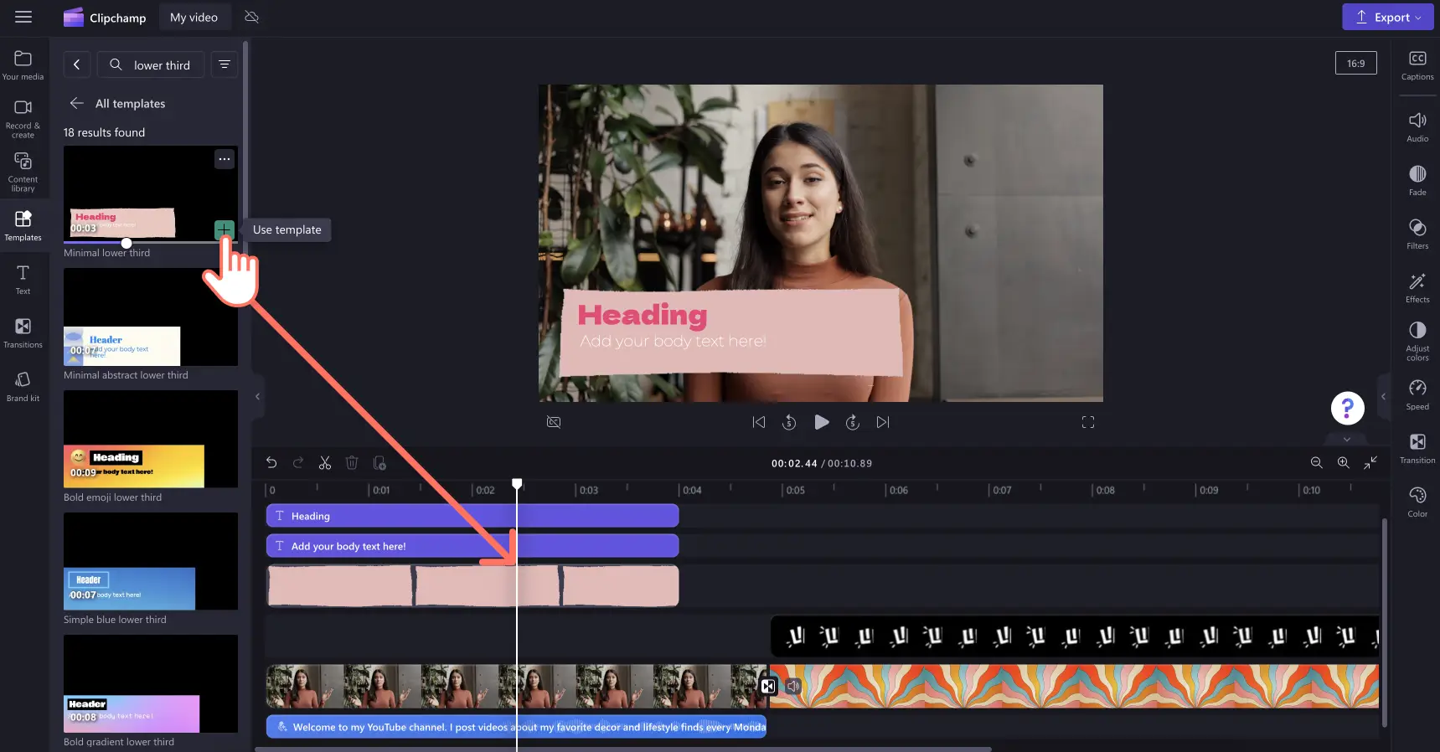Expand the chevron below help button
Viewport: 1440px width, 752px height.
(1347, 439)
